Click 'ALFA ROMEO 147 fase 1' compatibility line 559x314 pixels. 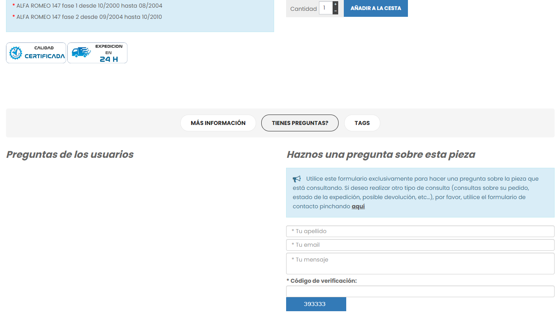pyautogui.click(x=87, y=6)
